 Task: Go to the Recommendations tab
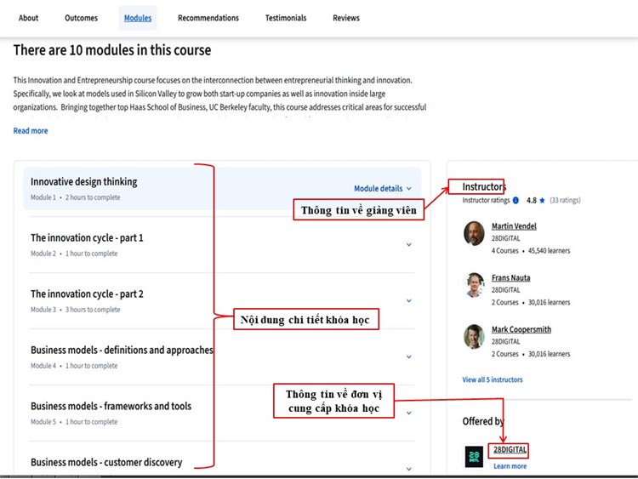pos(208,18)
